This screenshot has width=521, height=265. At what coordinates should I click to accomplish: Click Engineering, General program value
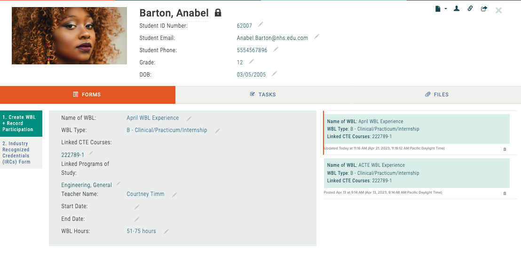pyautogui.click(x=87, y=185)
